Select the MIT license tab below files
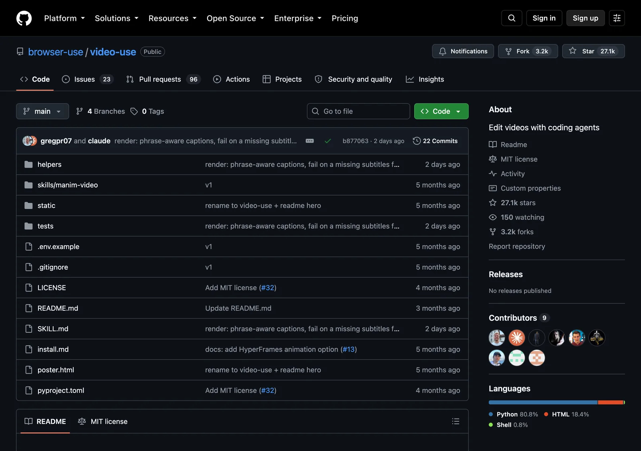Image resolution: width=641 pixels, height=451 pixels. (x=103, y=421)
